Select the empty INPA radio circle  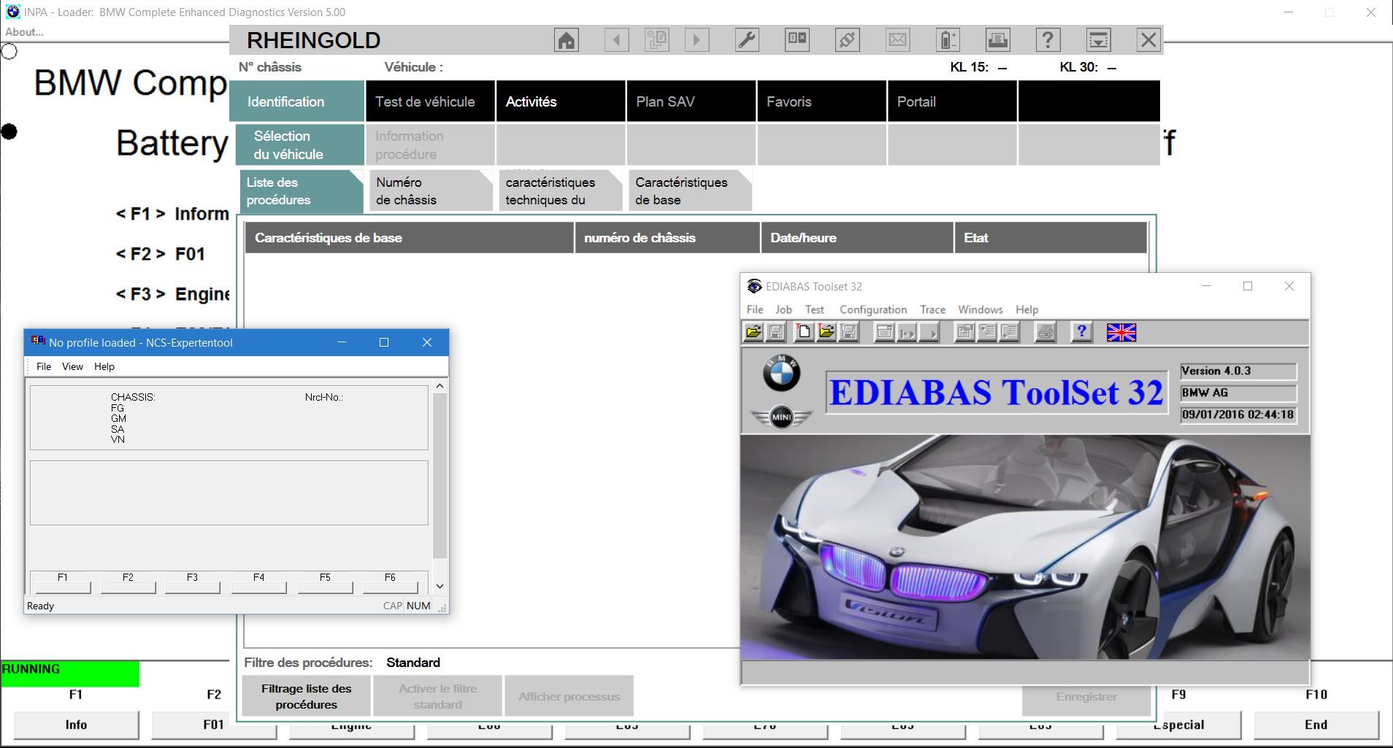9,51
